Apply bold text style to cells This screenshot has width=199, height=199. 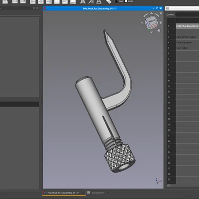pos(83,1)
